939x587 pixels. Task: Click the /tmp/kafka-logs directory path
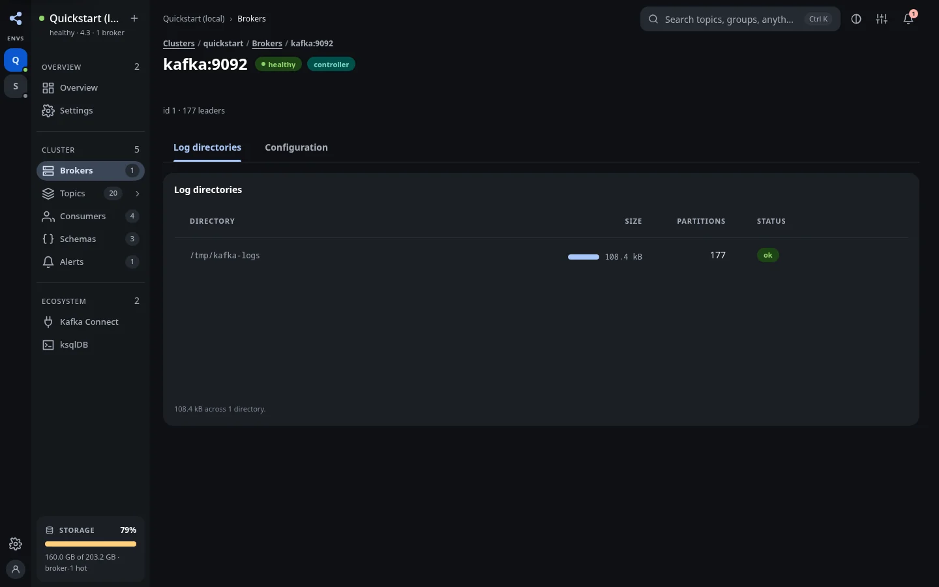(x=225, y=256)
